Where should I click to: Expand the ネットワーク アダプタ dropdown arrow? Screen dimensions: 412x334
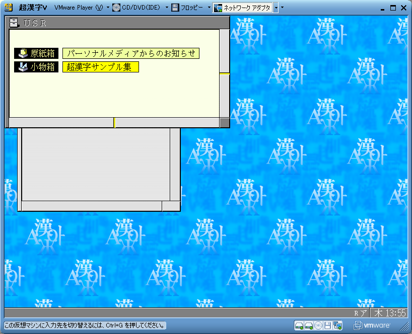pos(276,8)
